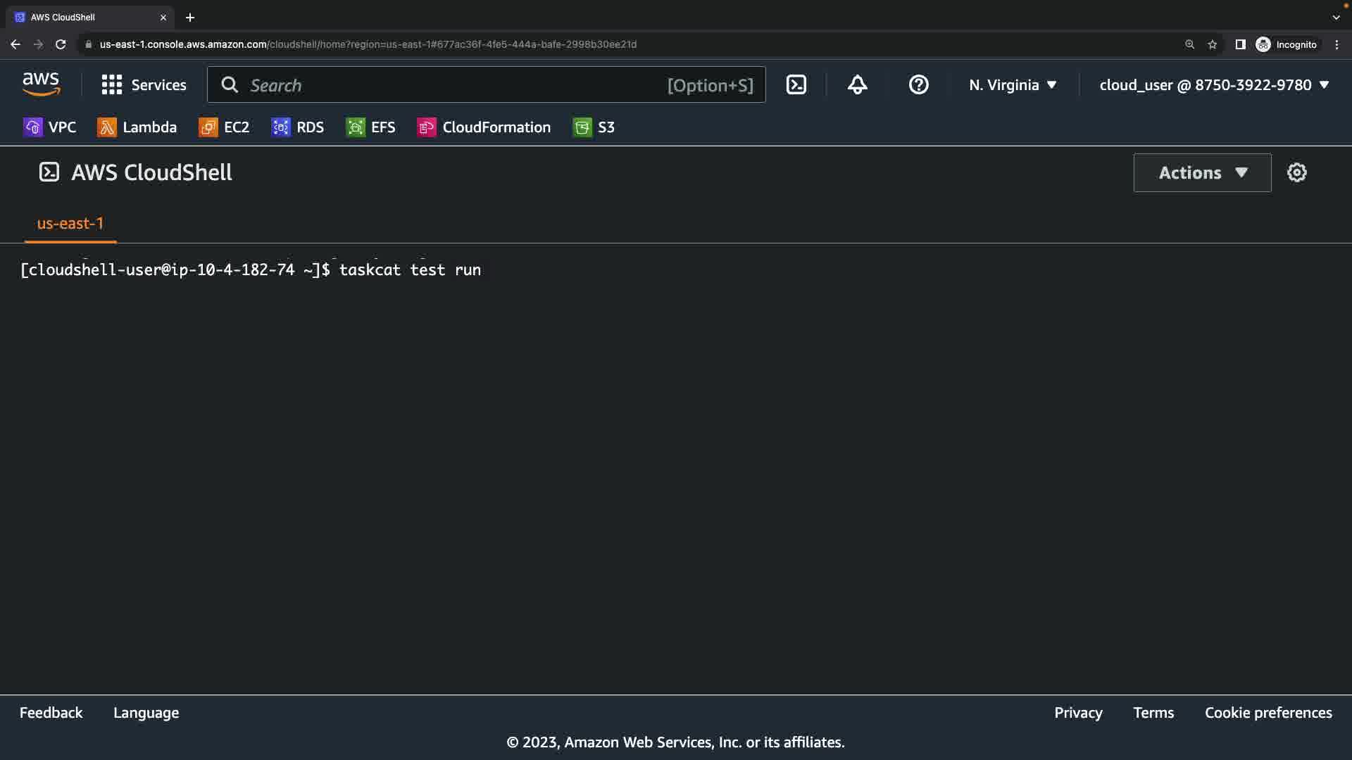Open the CloudFormation favorites shortcut
The height and width of the screenshot is (760, 1352).
(x=484, y=127)
